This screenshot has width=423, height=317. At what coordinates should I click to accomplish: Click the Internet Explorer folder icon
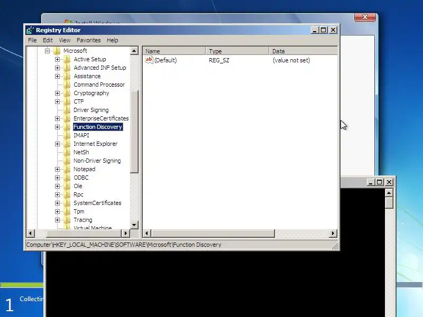click(67, 144)
